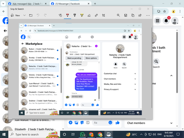Click Snip & Sketch horizontal scrollbar

click(x=79, y=119)
